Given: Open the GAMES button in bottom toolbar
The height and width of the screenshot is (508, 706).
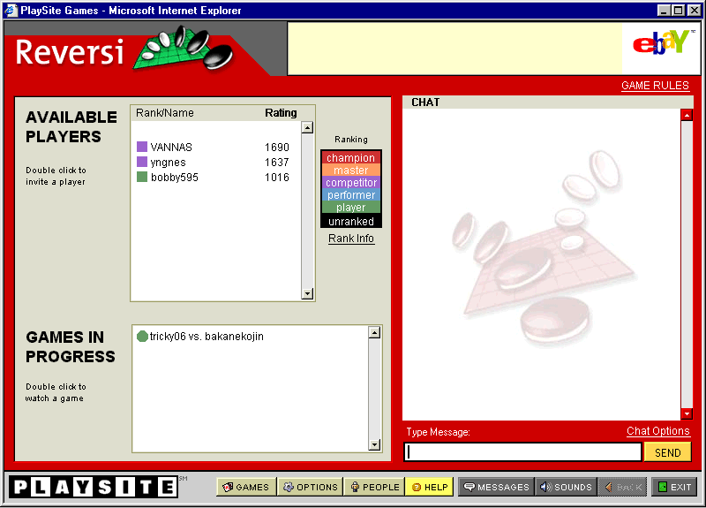Looking at the screenshot, I should pyautogui.click(x=247, y=487).
